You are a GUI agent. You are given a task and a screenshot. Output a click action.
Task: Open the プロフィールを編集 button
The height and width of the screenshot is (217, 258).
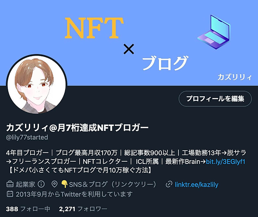[x=215, y=98]
